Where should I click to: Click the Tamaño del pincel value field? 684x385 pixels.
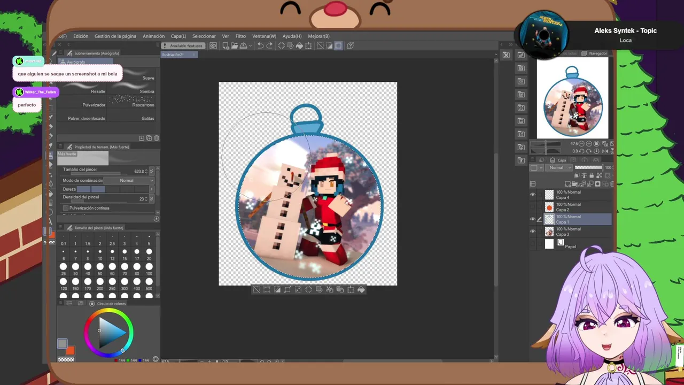pyautogui.click(x=138, y=171)
